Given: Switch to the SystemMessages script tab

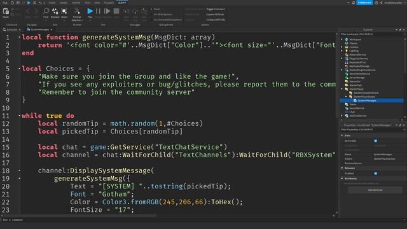Looking at the screenshot, I should [39, 30].
